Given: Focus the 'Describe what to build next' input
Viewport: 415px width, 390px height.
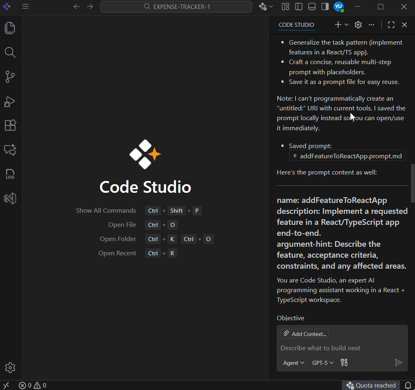Looking at the screenshot, I should point(342,348).
